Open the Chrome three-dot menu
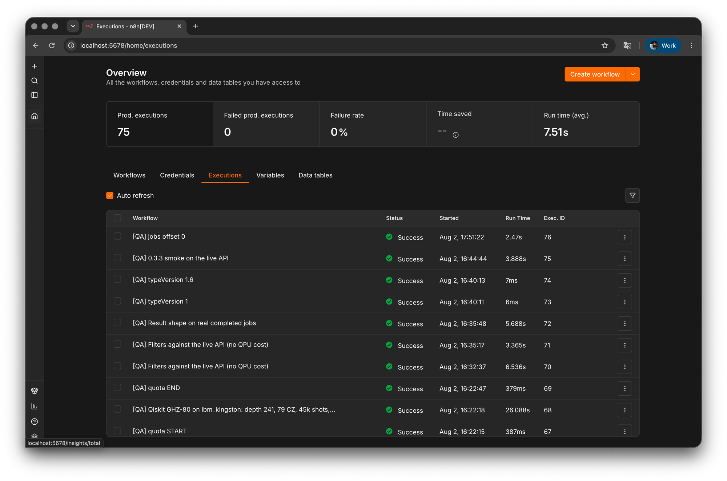The height and width of the screenshot is (481, 727). tap(691, 45)
